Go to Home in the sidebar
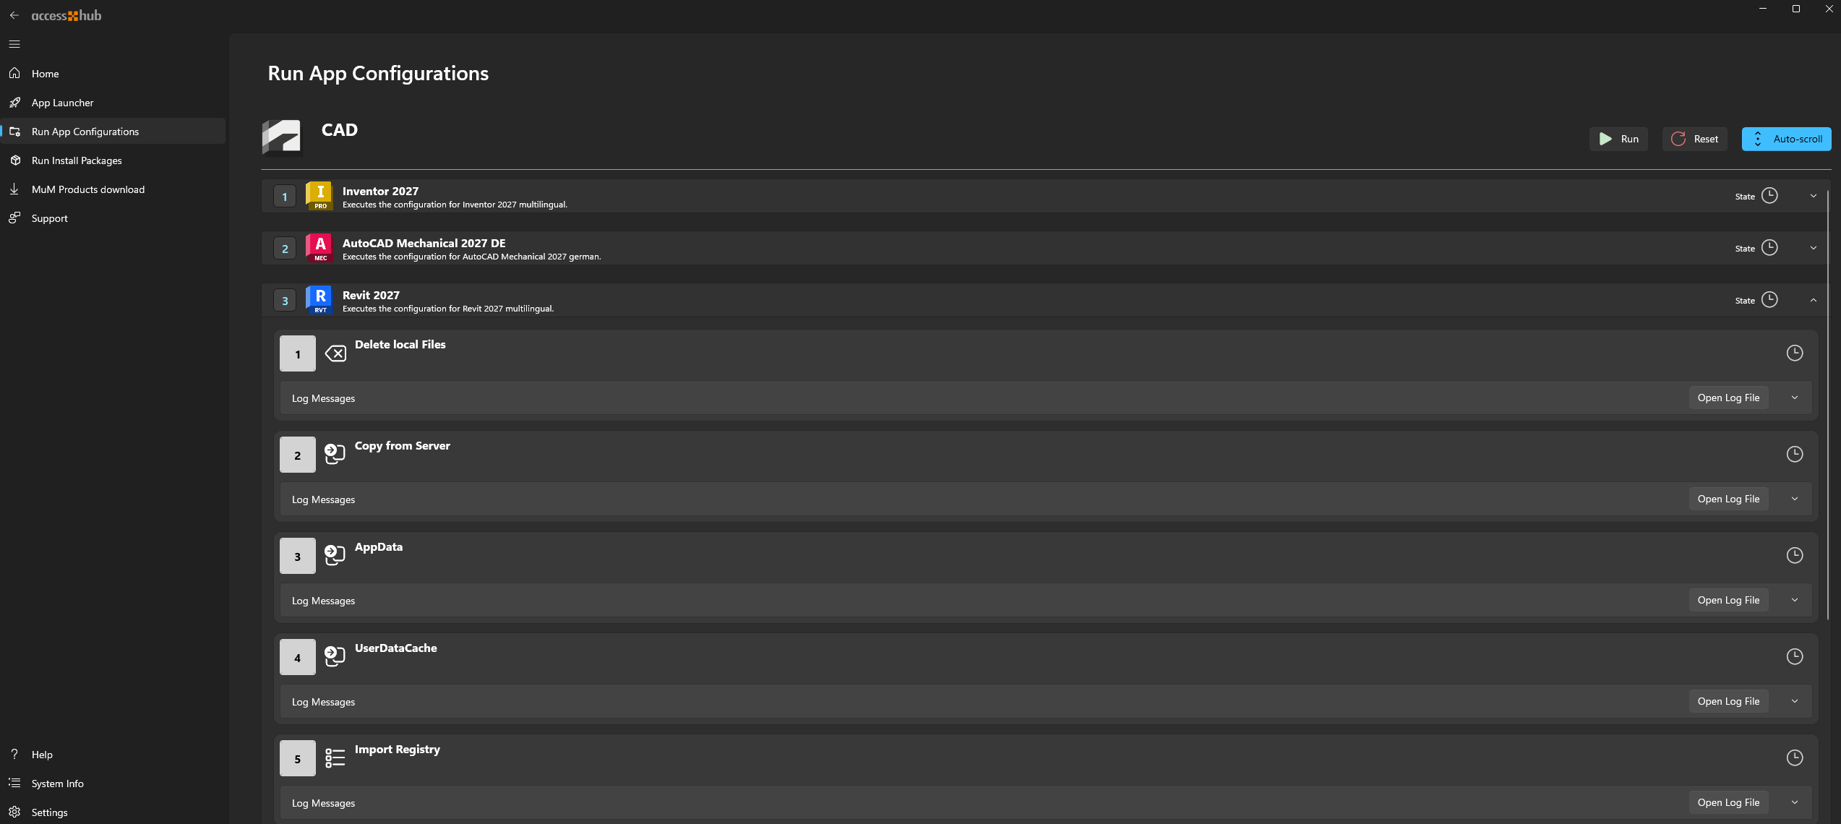This screenshot has height=824, width=1841. (x=113, y=74)
